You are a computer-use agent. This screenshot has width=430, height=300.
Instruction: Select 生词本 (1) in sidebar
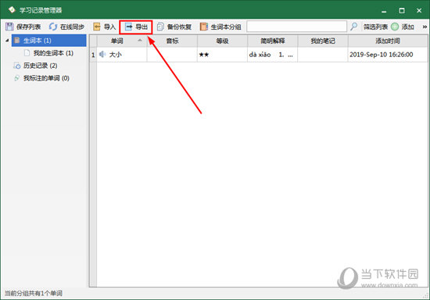coord(48,41)
